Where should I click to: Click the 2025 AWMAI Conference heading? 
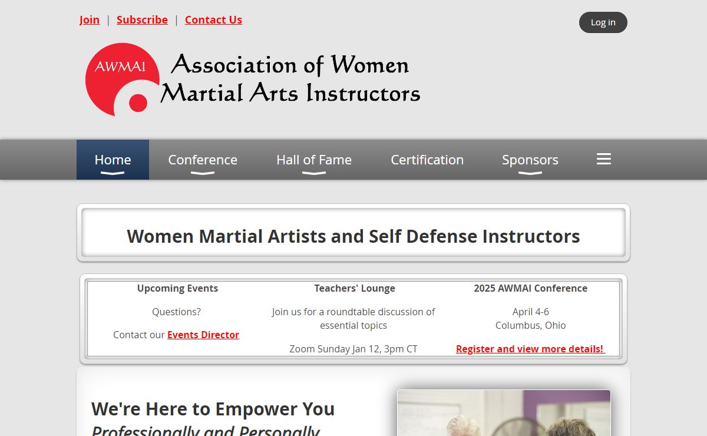(531, 288)
